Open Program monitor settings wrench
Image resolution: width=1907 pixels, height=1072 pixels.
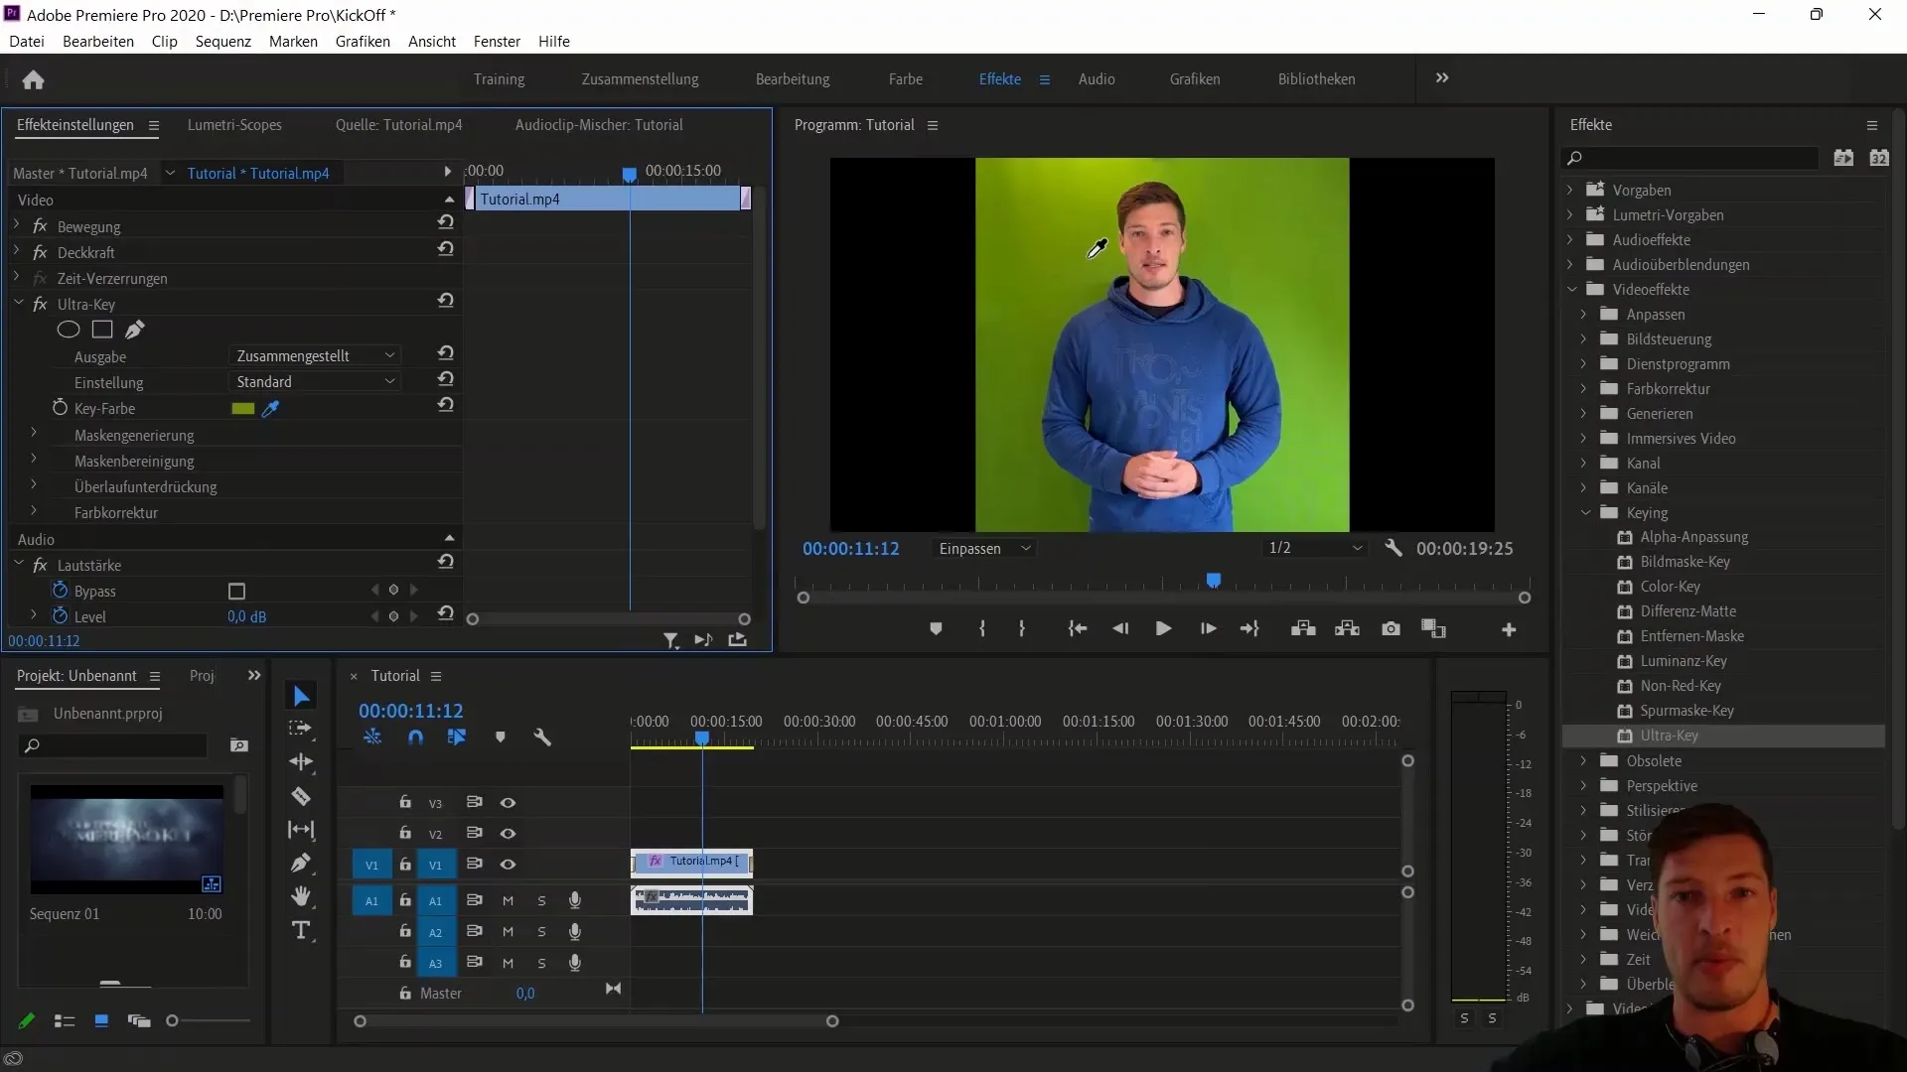1394,548
